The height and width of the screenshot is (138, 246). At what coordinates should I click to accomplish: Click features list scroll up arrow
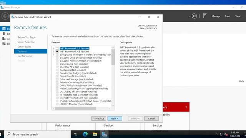pos(113,48)
